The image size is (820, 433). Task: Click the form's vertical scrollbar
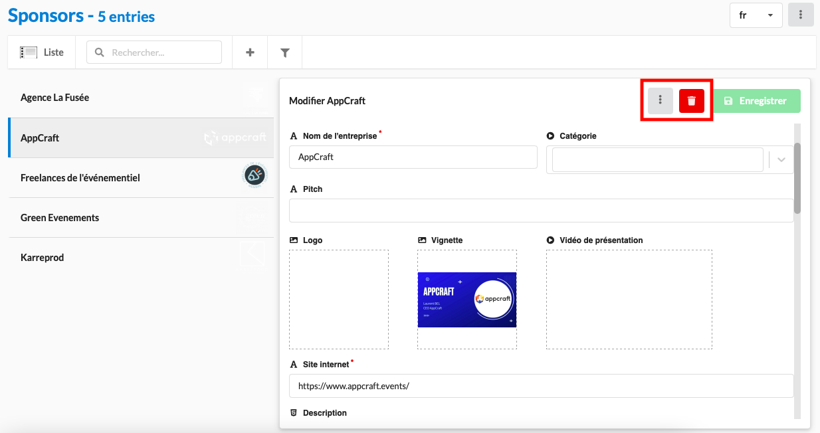pos(797,178)
